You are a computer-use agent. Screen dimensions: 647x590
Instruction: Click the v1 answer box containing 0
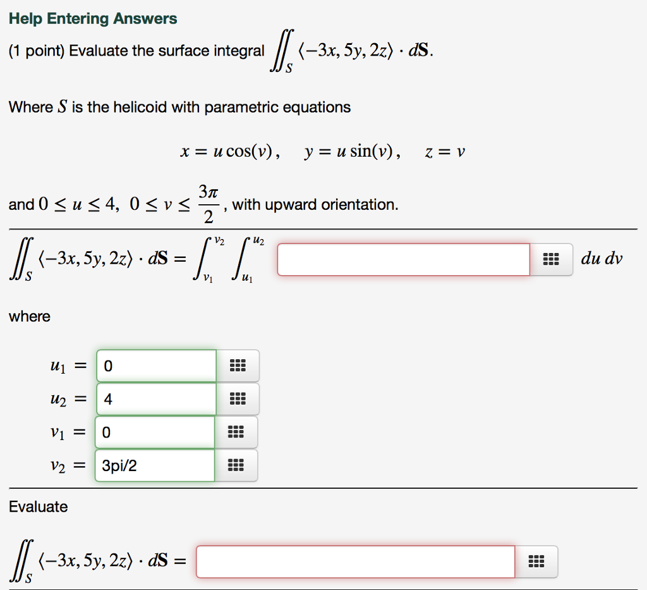155,432
